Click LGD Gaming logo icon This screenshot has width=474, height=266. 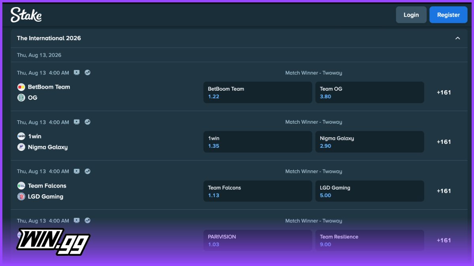21,196
